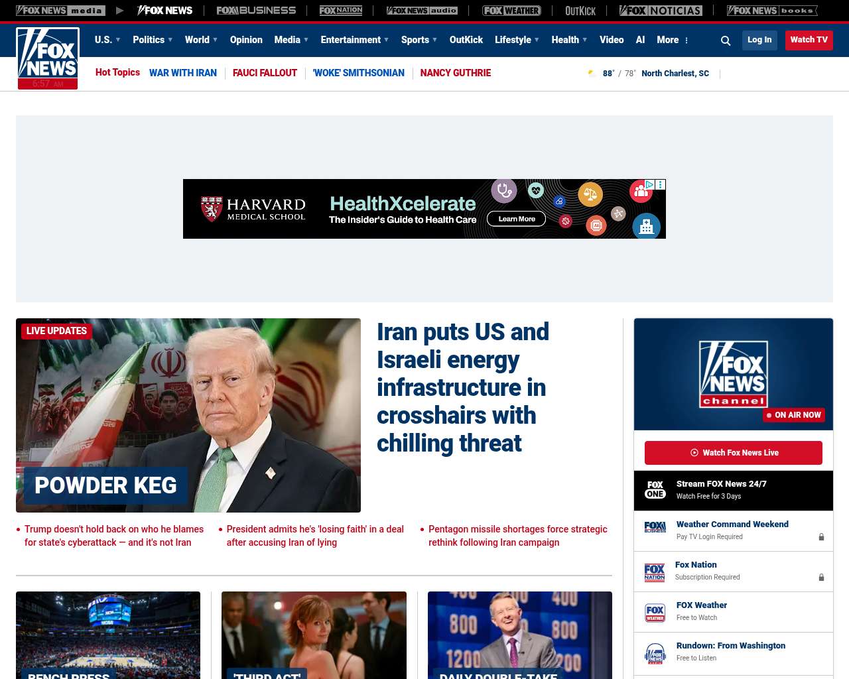The height and width of the screenshot is (679, 849).
Task: Click the Harvard Medical School ad banner
Action: point(424,209)
